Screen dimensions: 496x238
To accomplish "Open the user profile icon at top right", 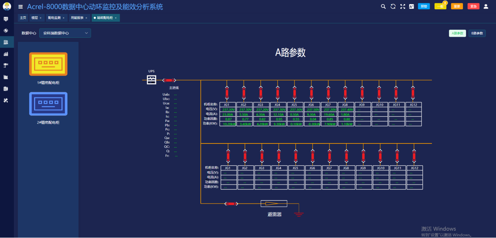I will (486, 6).
